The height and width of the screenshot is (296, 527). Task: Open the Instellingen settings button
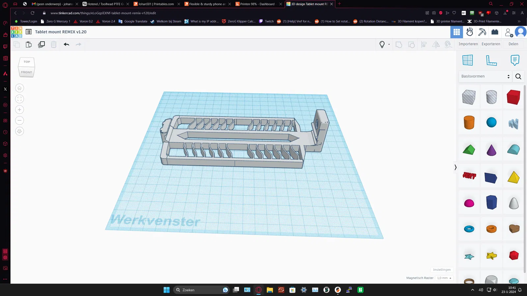442,270
